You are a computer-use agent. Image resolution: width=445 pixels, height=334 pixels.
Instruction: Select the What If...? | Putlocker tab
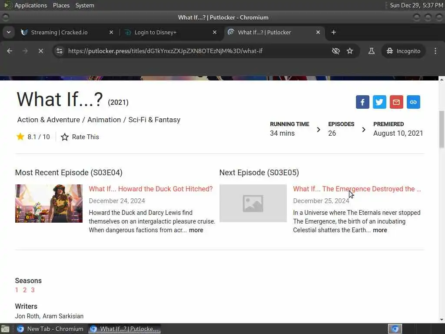[x=265, y=32]
